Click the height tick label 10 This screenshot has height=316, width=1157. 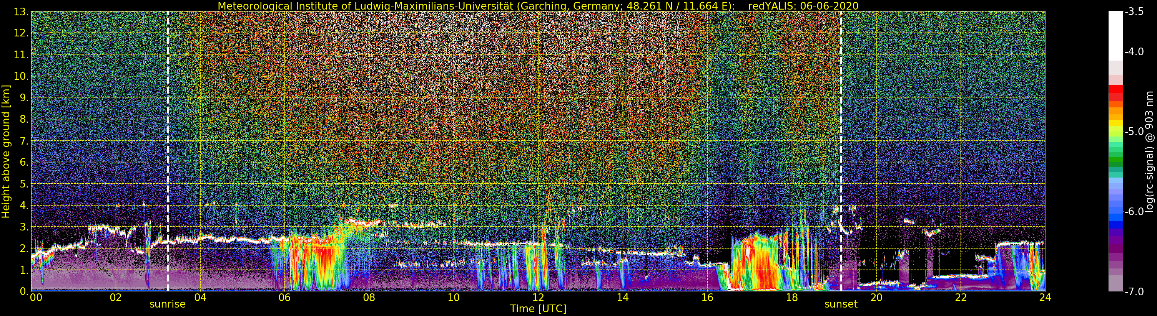click(22, 77)
